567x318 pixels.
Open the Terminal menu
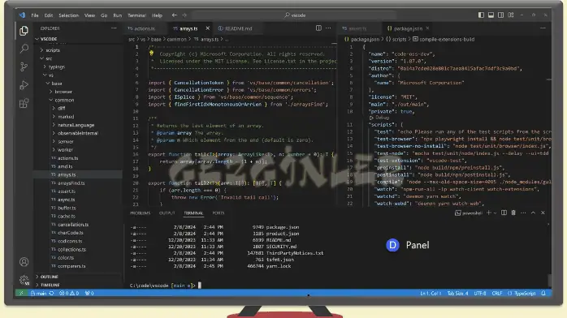(x=136, y=15)
